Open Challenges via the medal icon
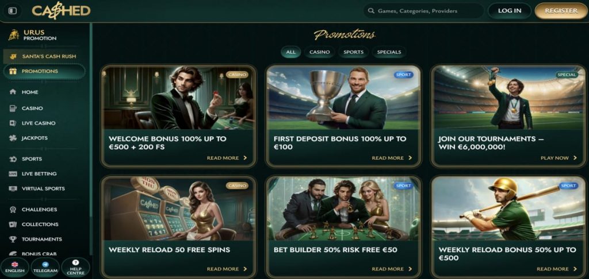The height and width of the screenshot is (279, 589). (13, 210)
